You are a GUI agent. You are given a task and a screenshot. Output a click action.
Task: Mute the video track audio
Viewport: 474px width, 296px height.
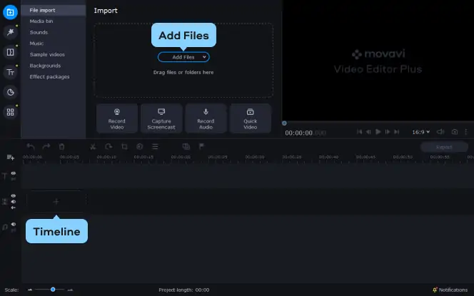pos(14,201)
